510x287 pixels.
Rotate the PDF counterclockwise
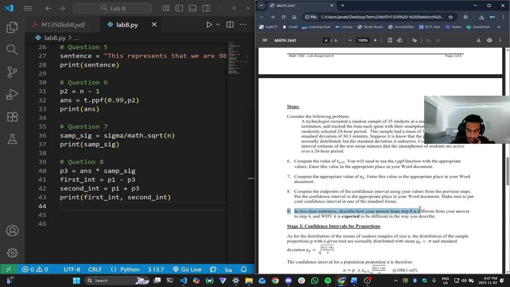coord(400,40)
